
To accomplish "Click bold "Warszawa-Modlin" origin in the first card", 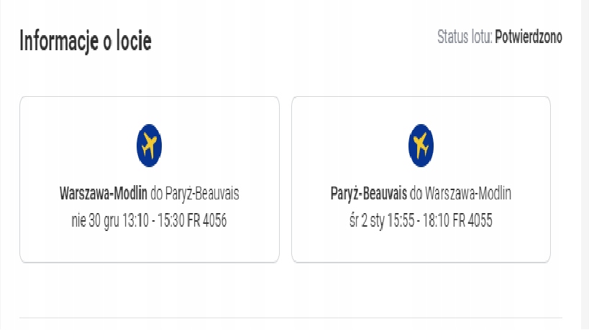I will (104, 193).
